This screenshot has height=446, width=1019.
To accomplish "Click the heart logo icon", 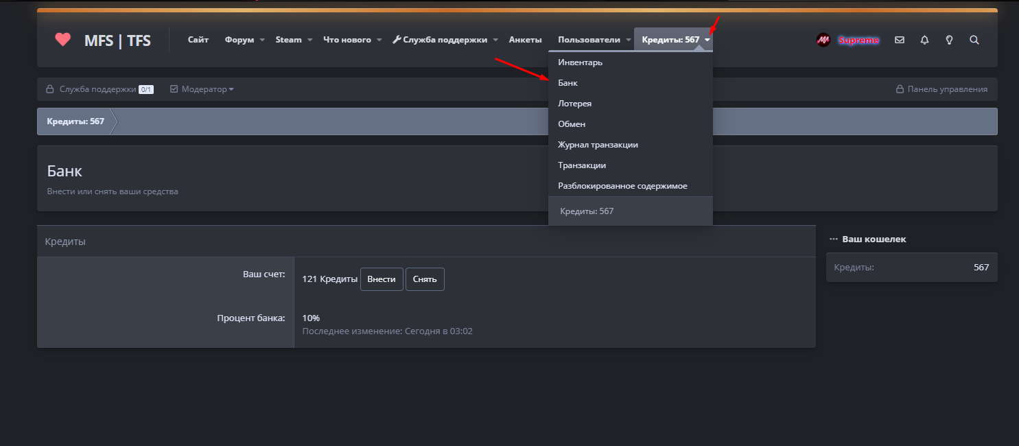I will tap(63, 40).
